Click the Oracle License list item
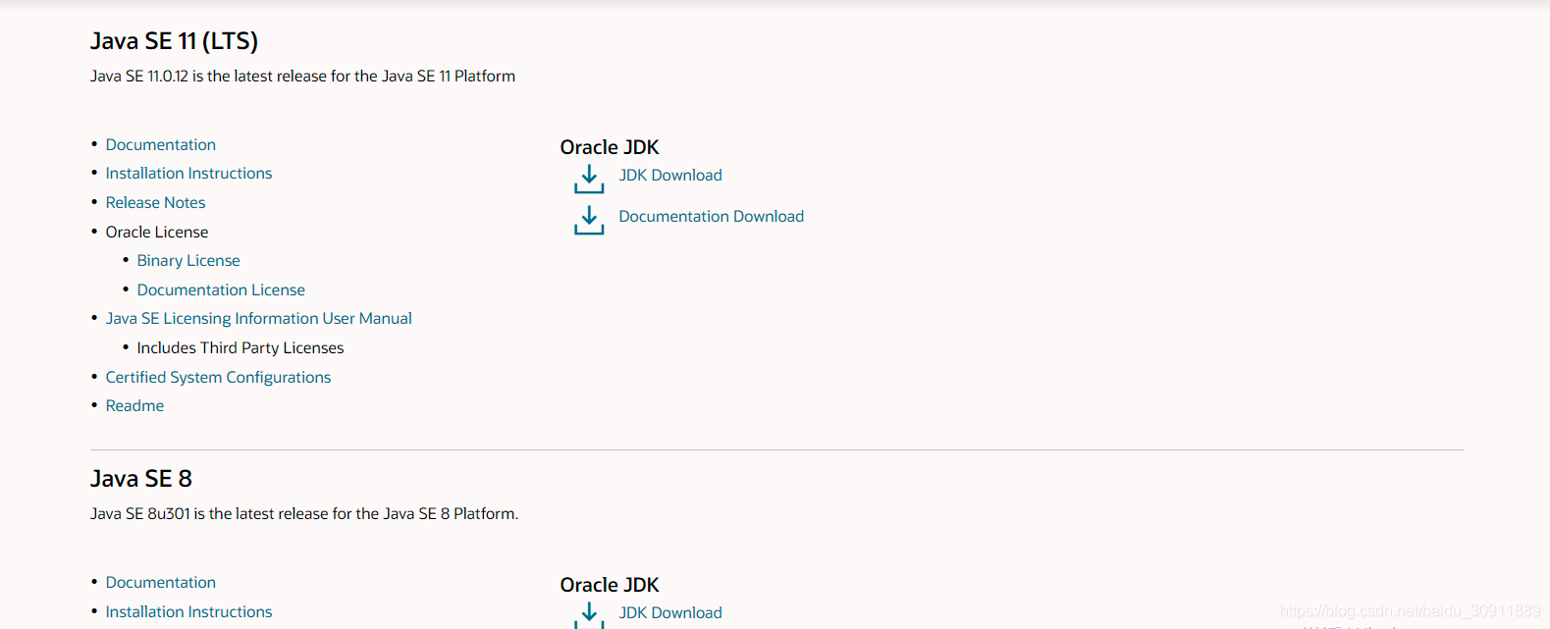 tap(157, 232)
